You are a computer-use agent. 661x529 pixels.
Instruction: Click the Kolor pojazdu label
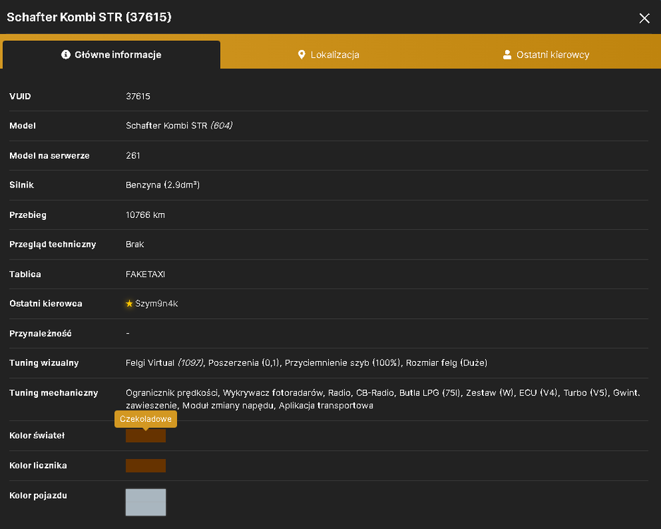(38, 496)
